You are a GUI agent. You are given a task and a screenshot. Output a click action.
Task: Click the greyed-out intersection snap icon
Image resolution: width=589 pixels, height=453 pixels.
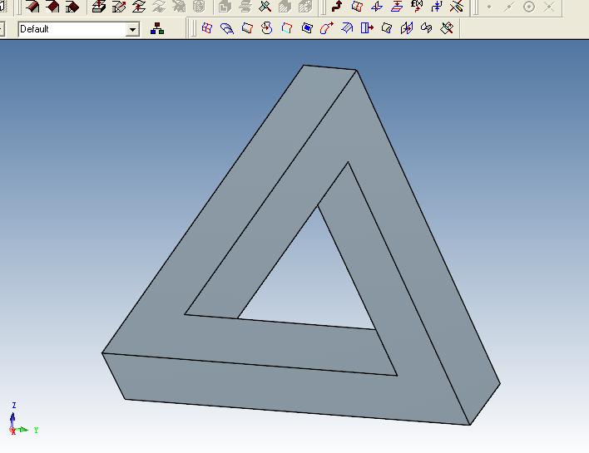(549, 7)
